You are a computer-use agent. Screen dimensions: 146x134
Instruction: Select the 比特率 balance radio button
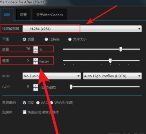click(x=46, y=39)
